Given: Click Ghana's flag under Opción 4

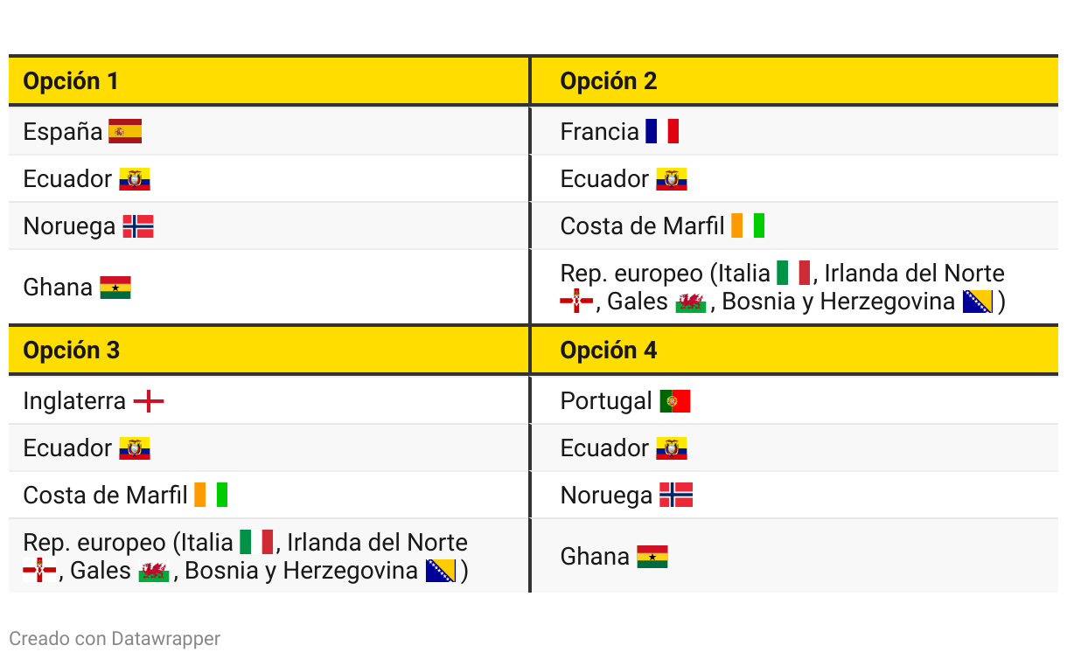Looking at the screenshot, I should point(652,557).
